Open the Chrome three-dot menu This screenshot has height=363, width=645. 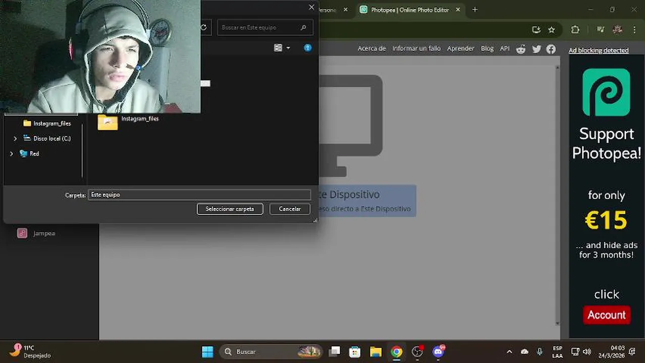[635, 30]
